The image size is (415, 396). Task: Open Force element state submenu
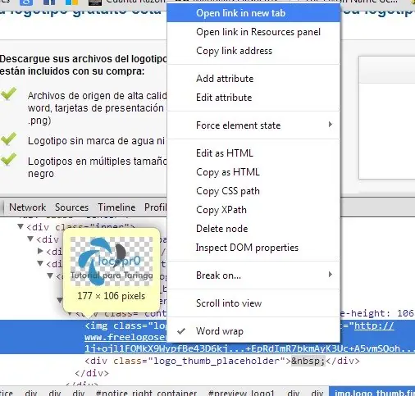[x=253, y=125]
